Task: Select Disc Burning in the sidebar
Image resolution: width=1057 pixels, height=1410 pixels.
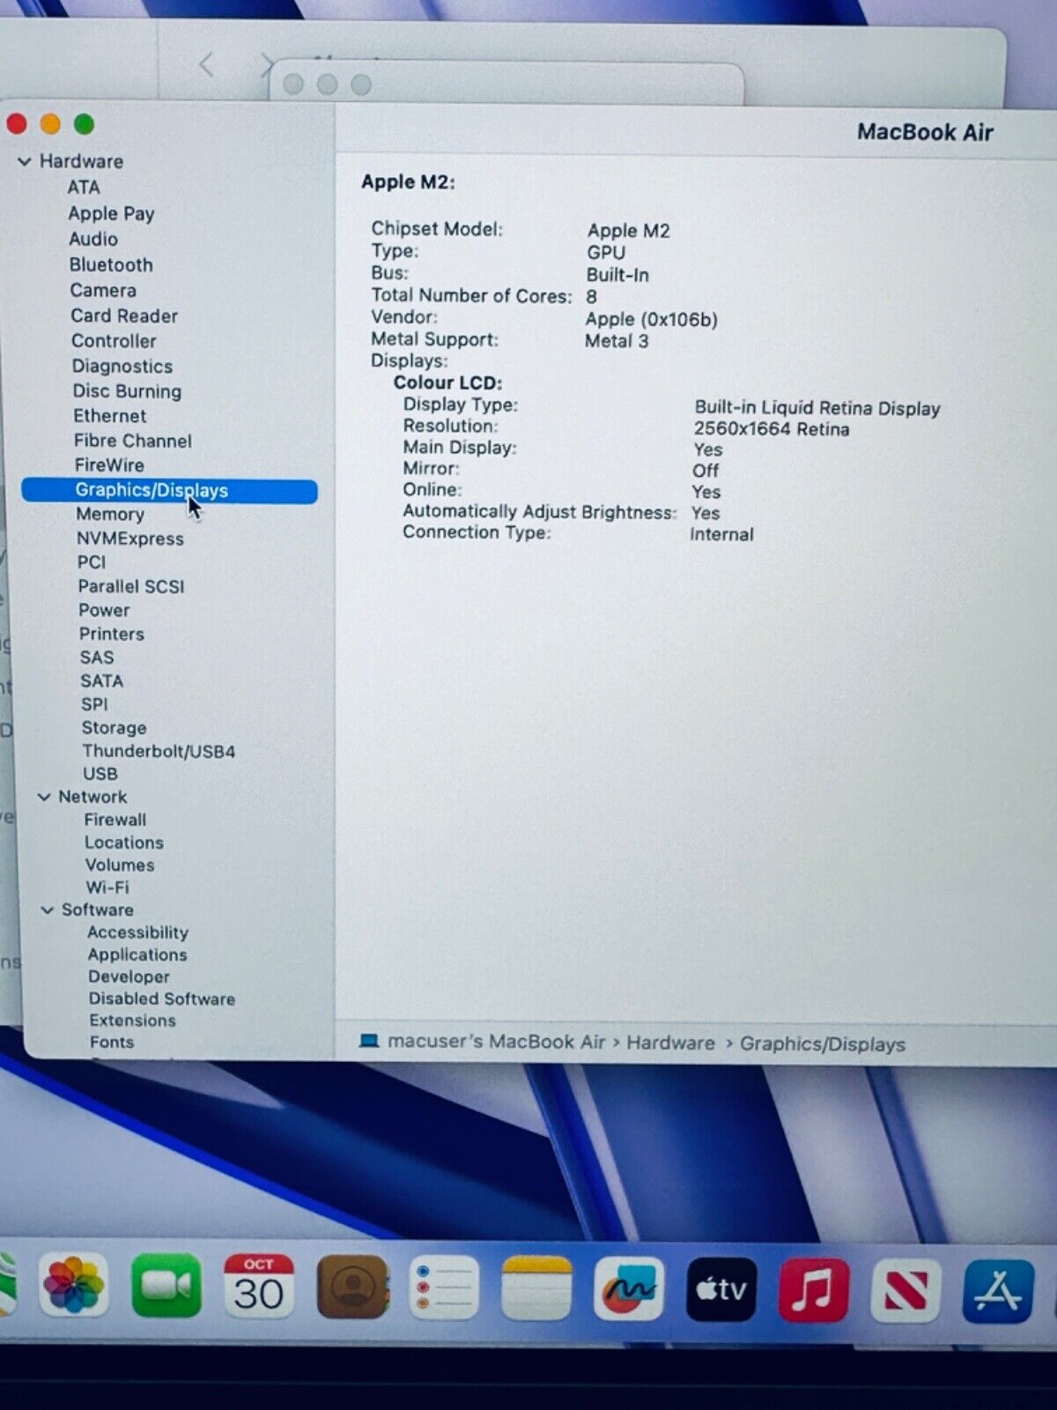Action: click(127, 391)
